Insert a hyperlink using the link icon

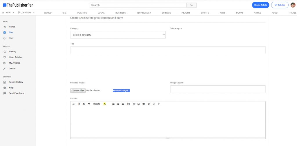(134, 104)
